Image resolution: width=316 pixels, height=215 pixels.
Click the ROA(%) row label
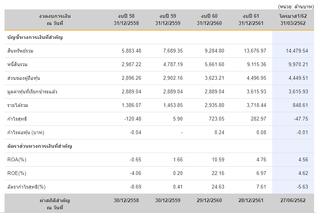click(x=17, y=160)
